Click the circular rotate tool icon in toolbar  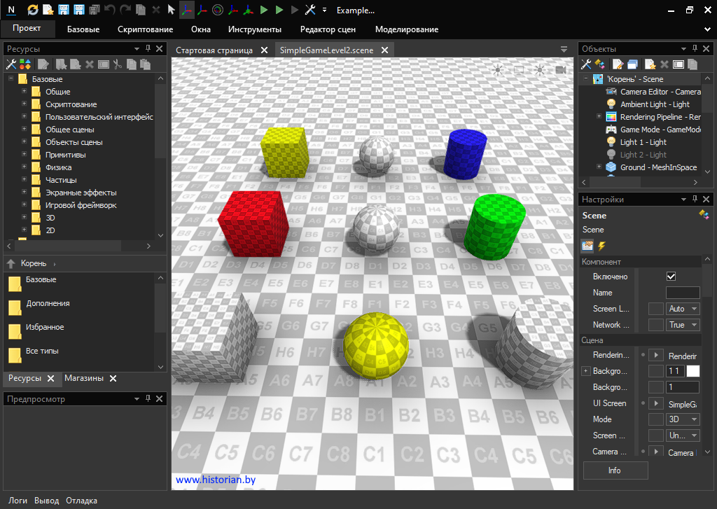click(218, 11)
